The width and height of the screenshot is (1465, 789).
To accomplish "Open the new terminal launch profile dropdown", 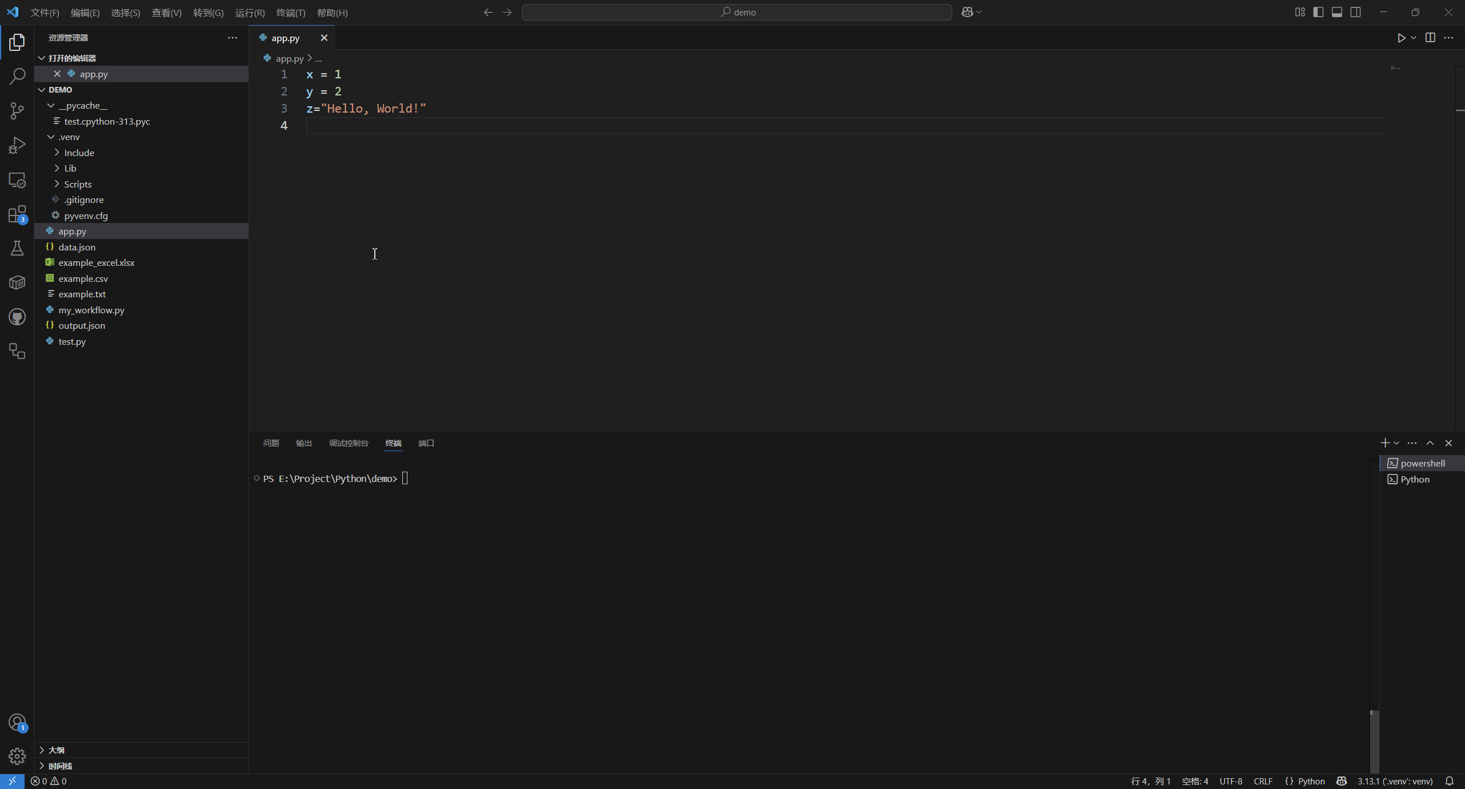I will tap(1396, 443).
